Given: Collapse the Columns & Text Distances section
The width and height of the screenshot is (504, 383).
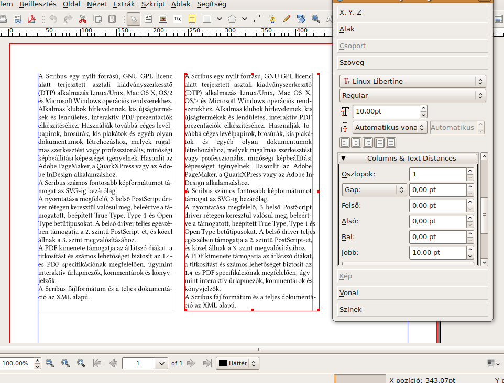Looking at the screenshot, I should [x=409, y=158].
